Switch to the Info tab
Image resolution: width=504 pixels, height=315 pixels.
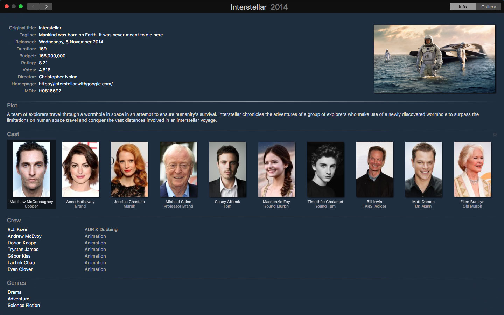(463, 7)
